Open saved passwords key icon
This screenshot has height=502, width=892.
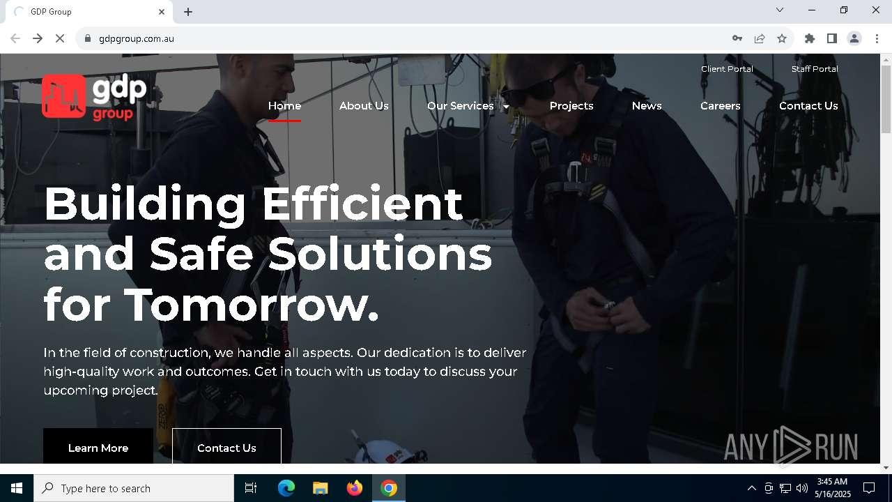coord(737,38)
